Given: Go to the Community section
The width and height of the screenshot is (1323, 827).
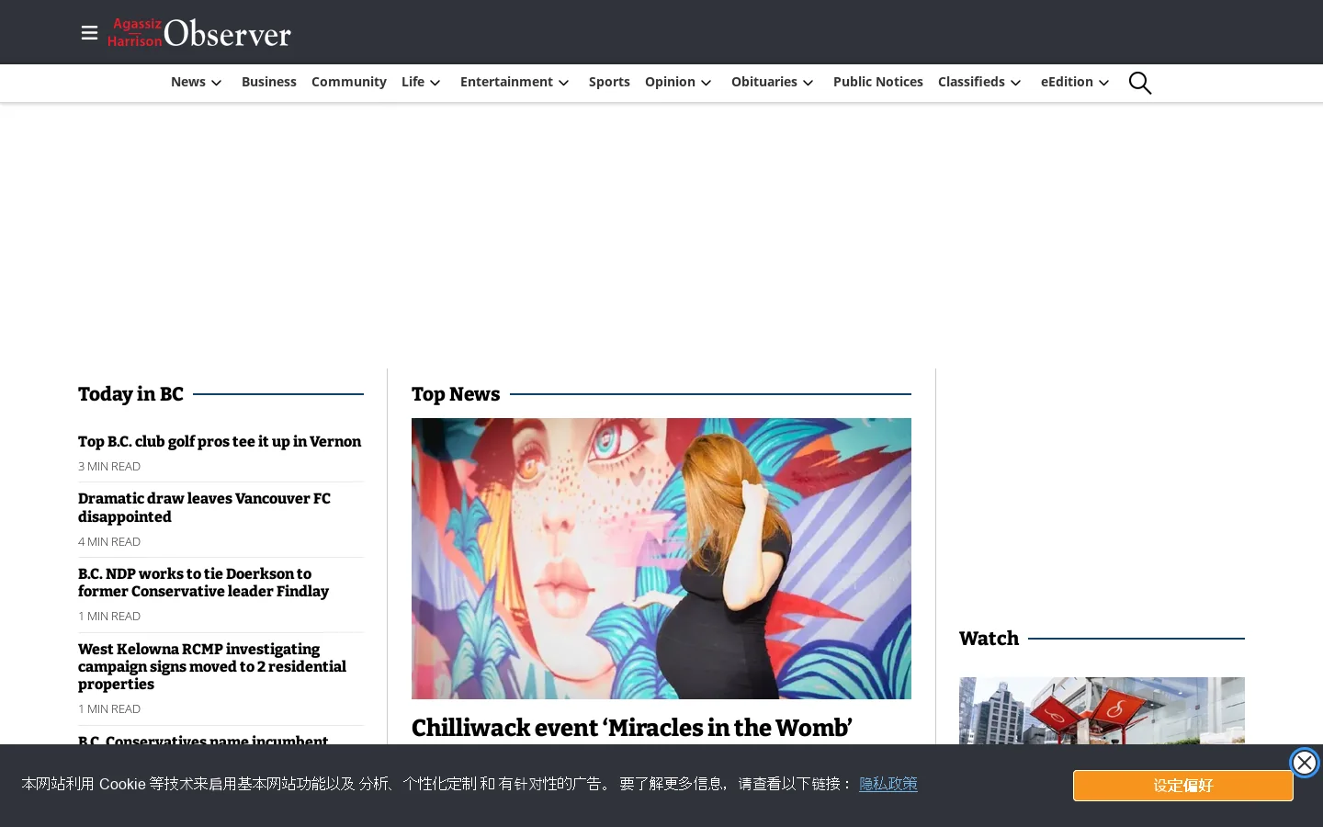Looking at the screenshot, I should 349,82.
